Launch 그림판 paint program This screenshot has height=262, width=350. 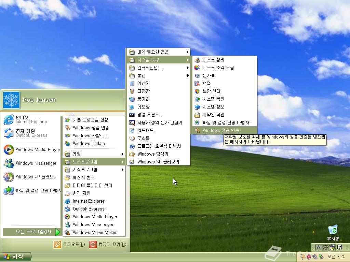coord(159,91)
